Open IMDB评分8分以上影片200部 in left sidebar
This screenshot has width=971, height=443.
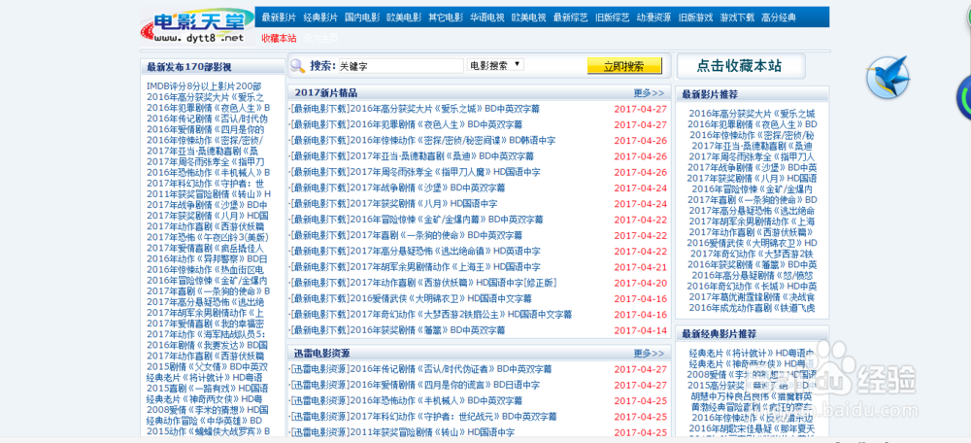point(204,86)
